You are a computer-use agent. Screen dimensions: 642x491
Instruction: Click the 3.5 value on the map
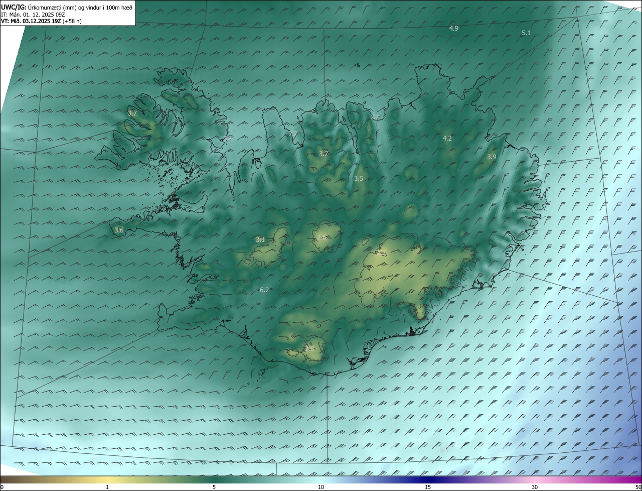(x=359, y=178)
